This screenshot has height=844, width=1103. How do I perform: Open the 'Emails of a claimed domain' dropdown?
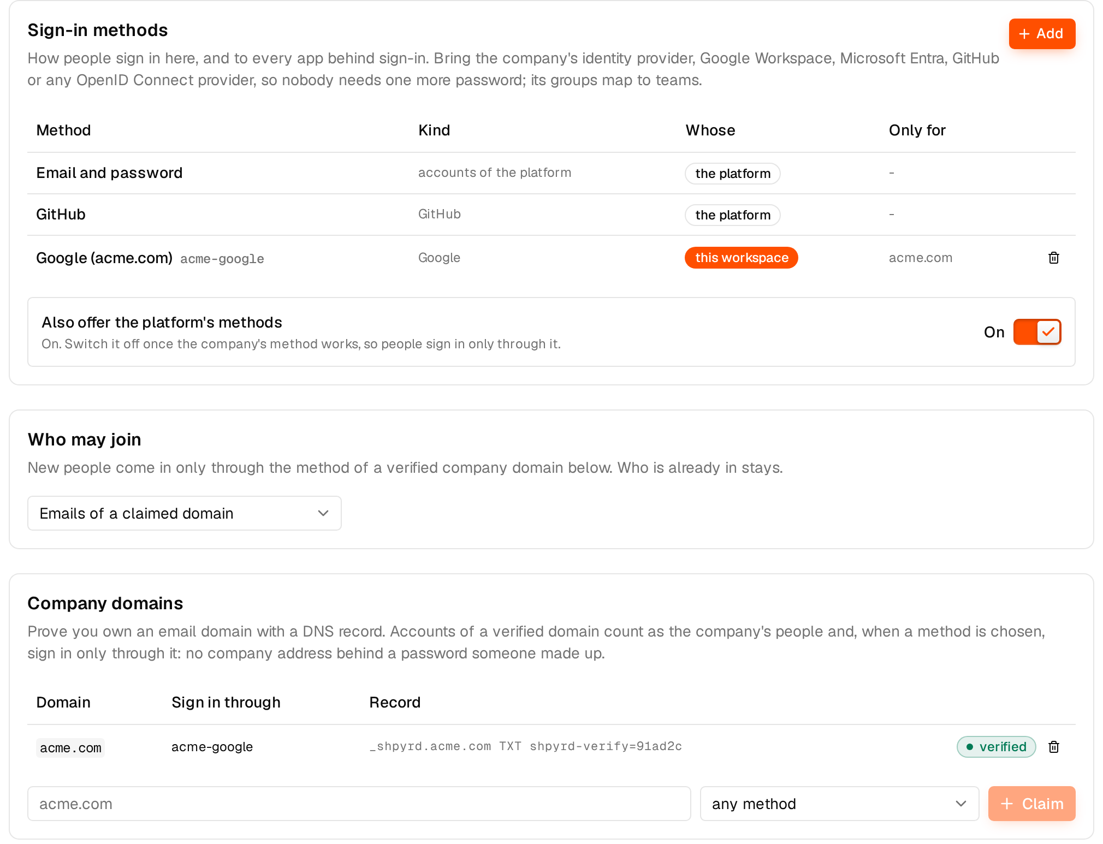(x=185, y=513)
